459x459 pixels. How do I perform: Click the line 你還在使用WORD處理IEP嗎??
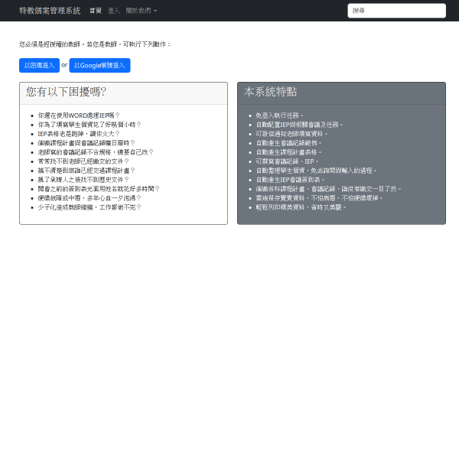[79, 116]
